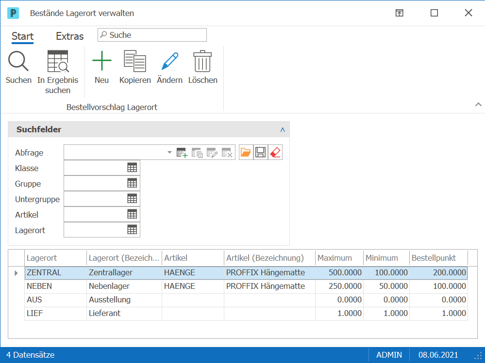Screen dimensions: 485x363
Task: Click the Zentrallager cell
Action: [124, 272]
